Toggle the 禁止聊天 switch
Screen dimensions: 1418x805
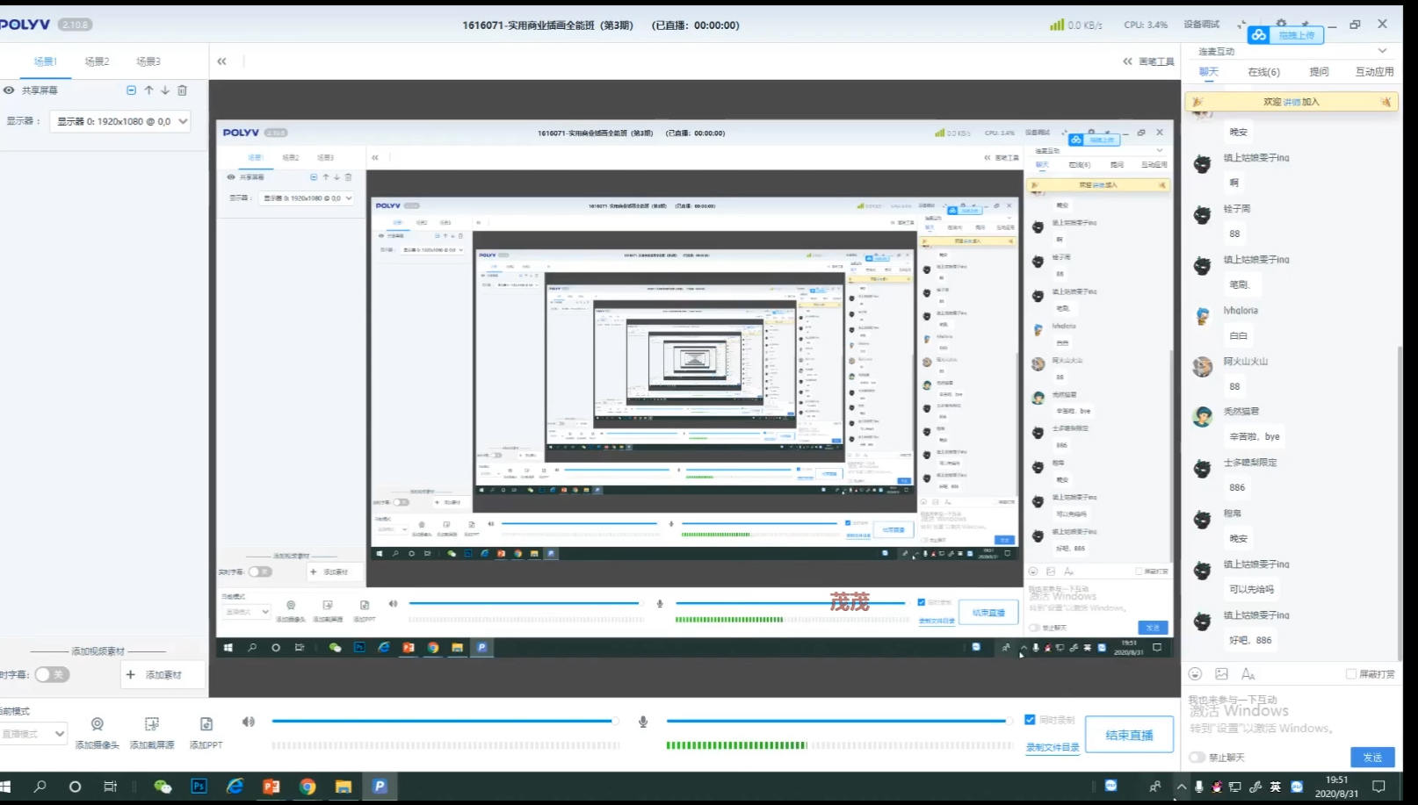click(x=1197, y=757)
